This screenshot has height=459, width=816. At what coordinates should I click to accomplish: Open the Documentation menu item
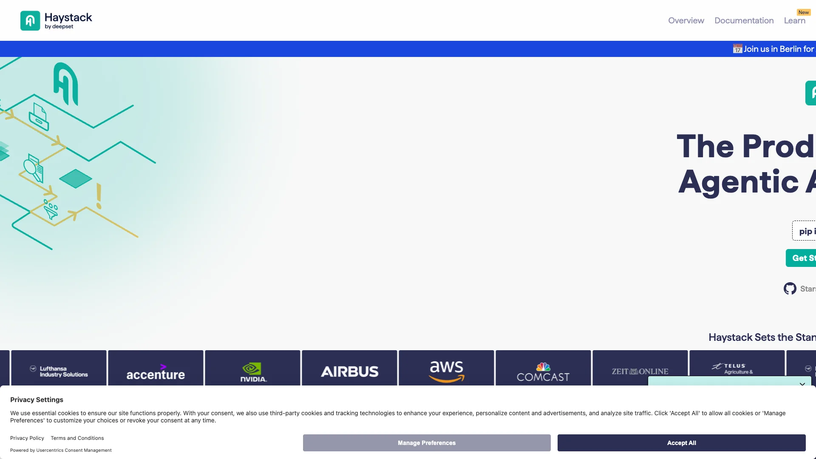click(x=744, y=20)
